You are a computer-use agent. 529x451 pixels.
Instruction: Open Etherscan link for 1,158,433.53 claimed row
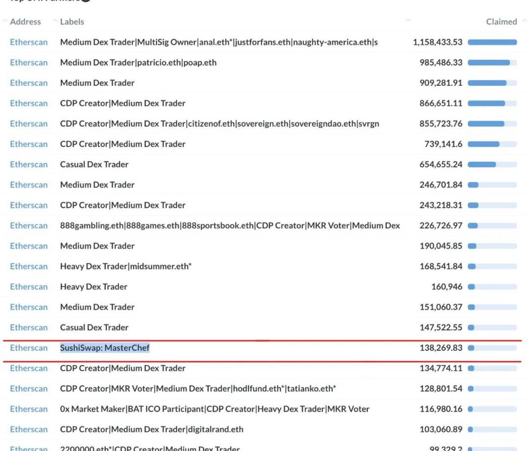(29, 42)
